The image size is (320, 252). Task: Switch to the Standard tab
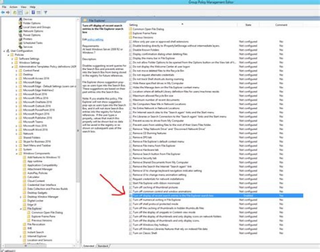[103, 246]
